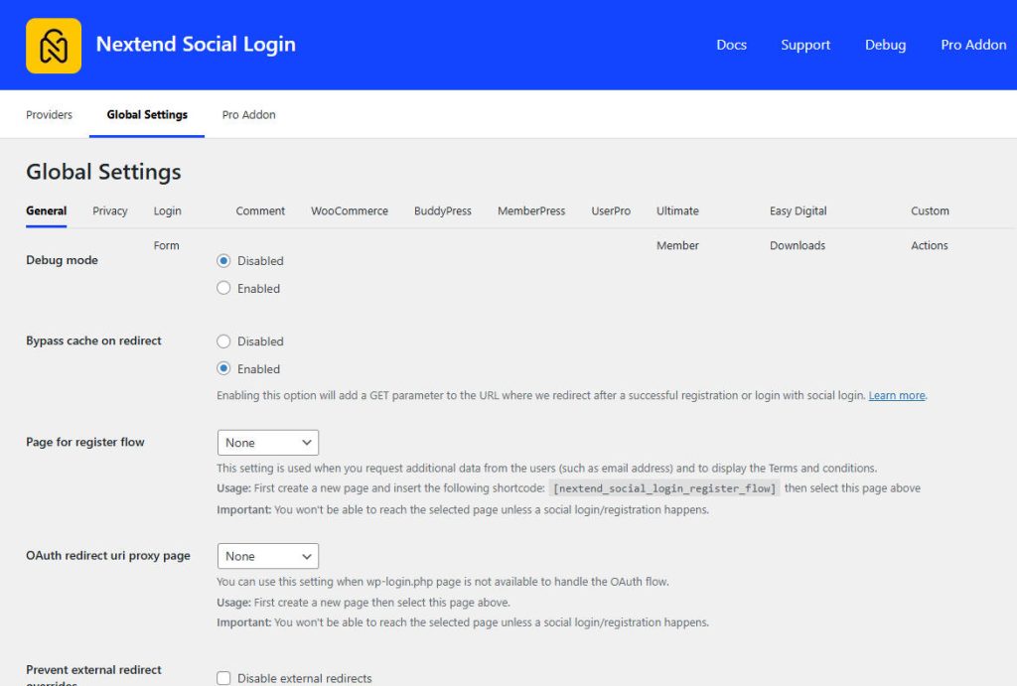Check the Disable external redirects checkbox
1017x686 pixels.
[x=224, y=678]
